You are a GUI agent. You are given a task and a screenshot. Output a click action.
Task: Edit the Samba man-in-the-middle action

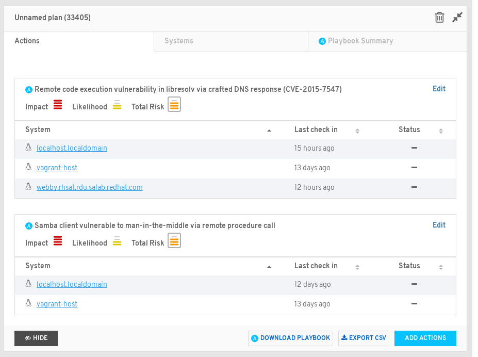439,225
